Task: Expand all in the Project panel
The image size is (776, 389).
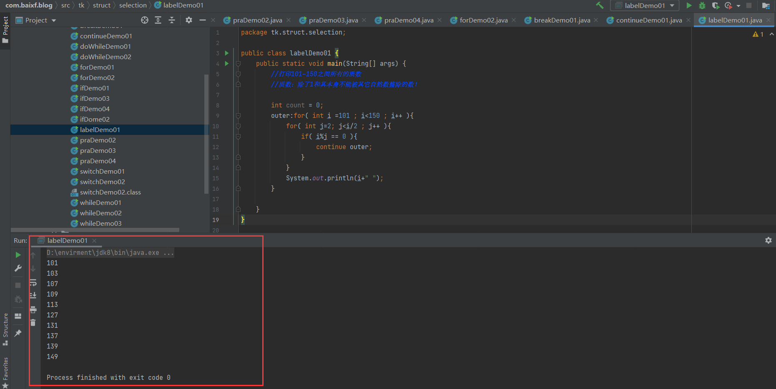Action: pos(158,20)
